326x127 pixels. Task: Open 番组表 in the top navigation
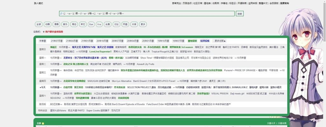tap(207, 3)
